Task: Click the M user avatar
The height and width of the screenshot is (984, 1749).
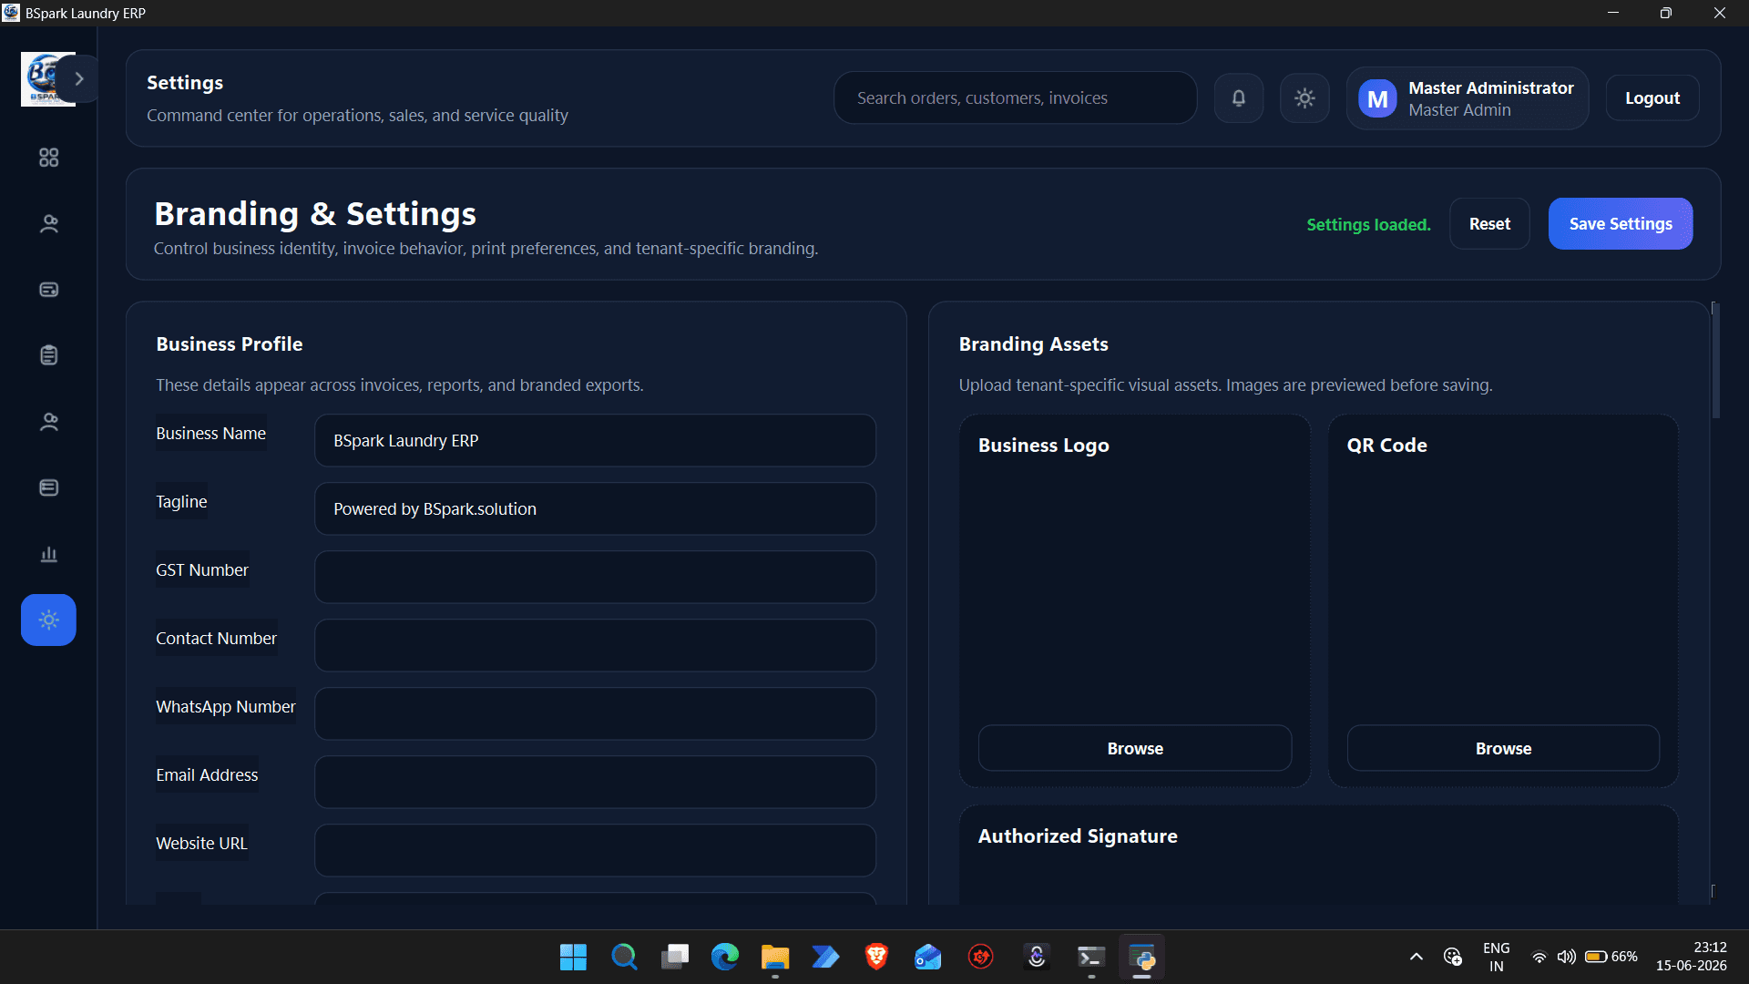Action: point(1377,98)
